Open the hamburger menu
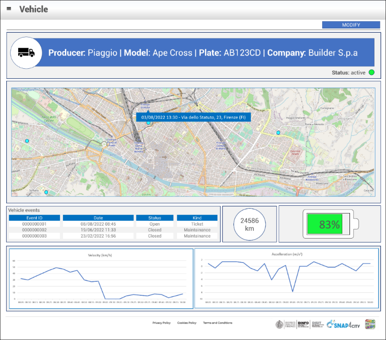Image resolution: width=386 pixels, height=340 pixels. pos(9,9)
